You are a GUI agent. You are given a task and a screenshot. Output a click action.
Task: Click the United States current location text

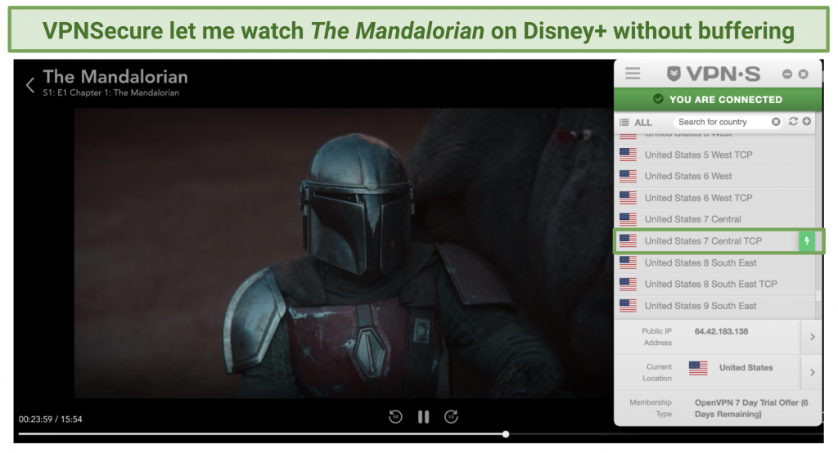tap(746, 367)
